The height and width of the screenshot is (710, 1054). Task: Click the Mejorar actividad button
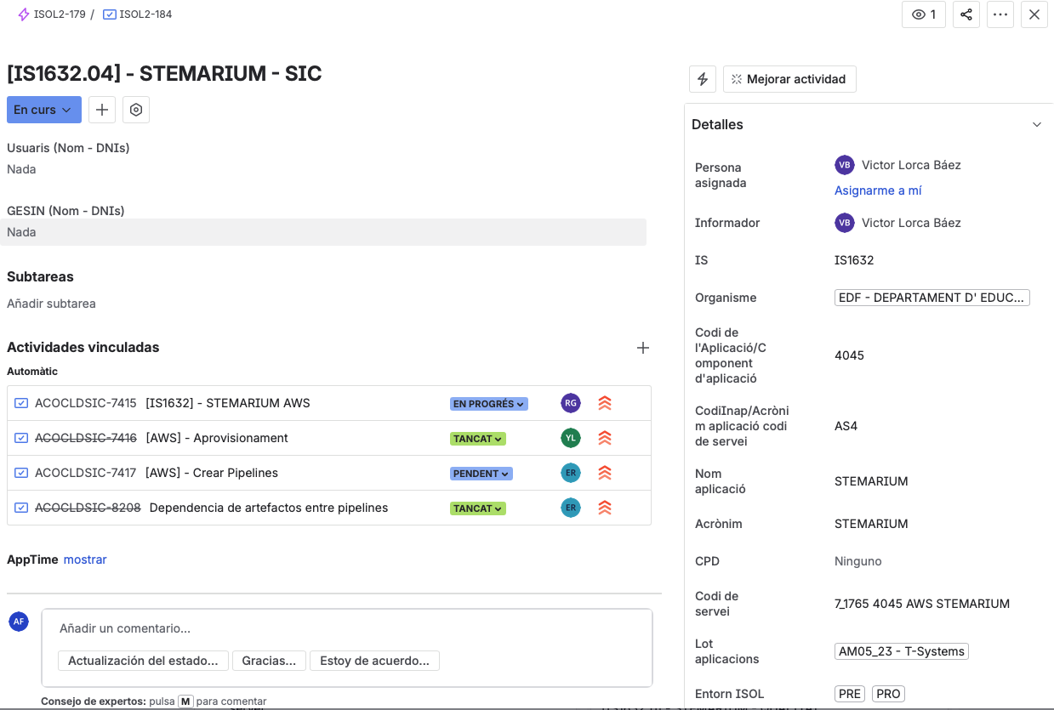point(789,79)
